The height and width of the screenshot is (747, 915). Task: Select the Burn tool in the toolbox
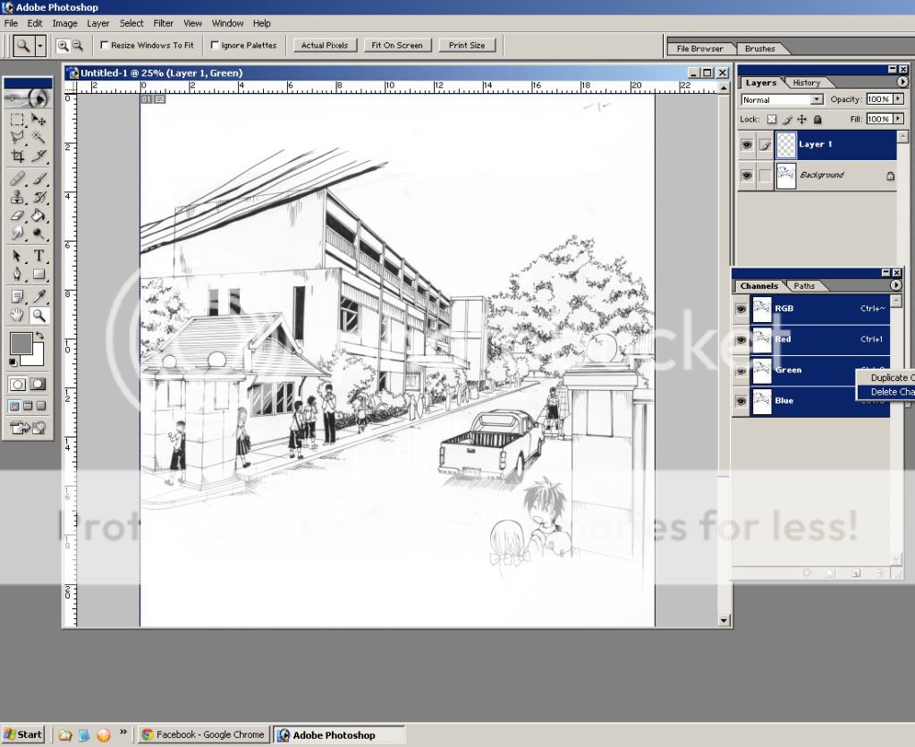[38, 233]
